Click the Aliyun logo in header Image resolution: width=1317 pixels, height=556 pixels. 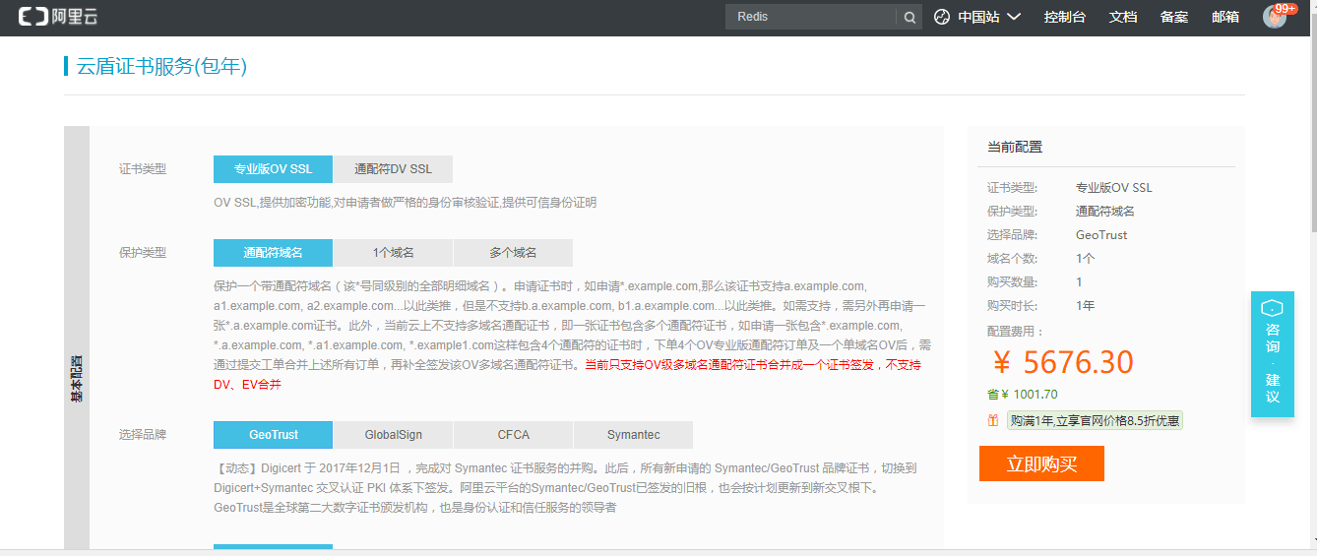click(58, 17)
